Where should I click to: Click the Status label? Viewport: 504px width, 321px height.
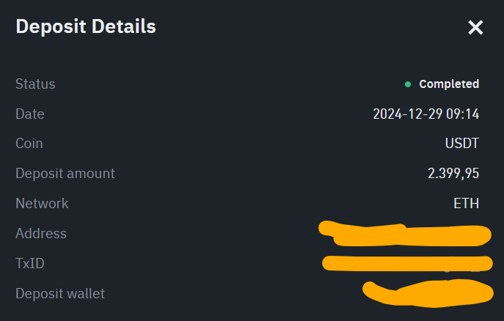coord(35,84)
